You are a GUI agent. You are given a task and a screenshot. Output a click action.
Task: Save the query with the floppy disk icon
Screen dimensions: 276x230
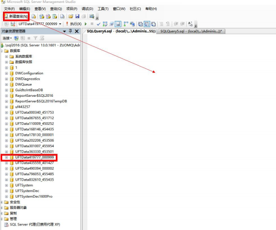[x=77, y=16]
